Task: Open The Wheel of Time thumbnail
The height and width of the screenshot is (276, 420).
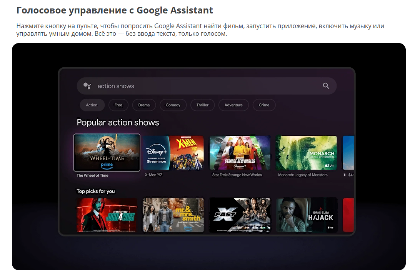Action: click(x=107, y=153)
